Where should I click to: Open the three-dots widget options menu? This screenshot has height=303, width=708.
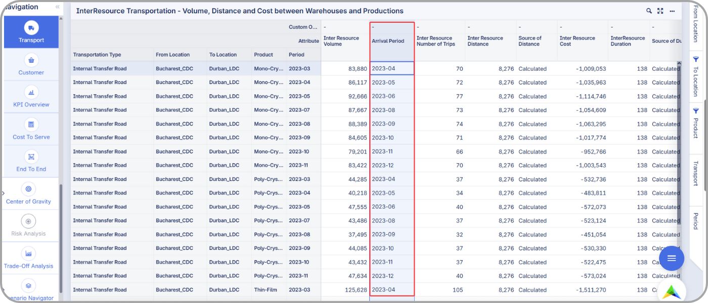coord(672,11)
